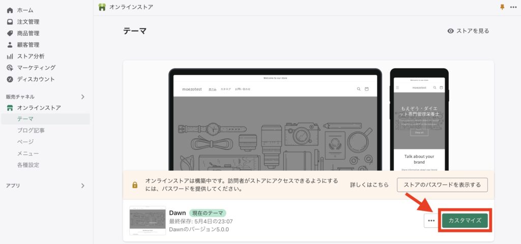Open 各種設定 preferences menu item
This screenshot has width=521, height=244.
coord(28,165)
